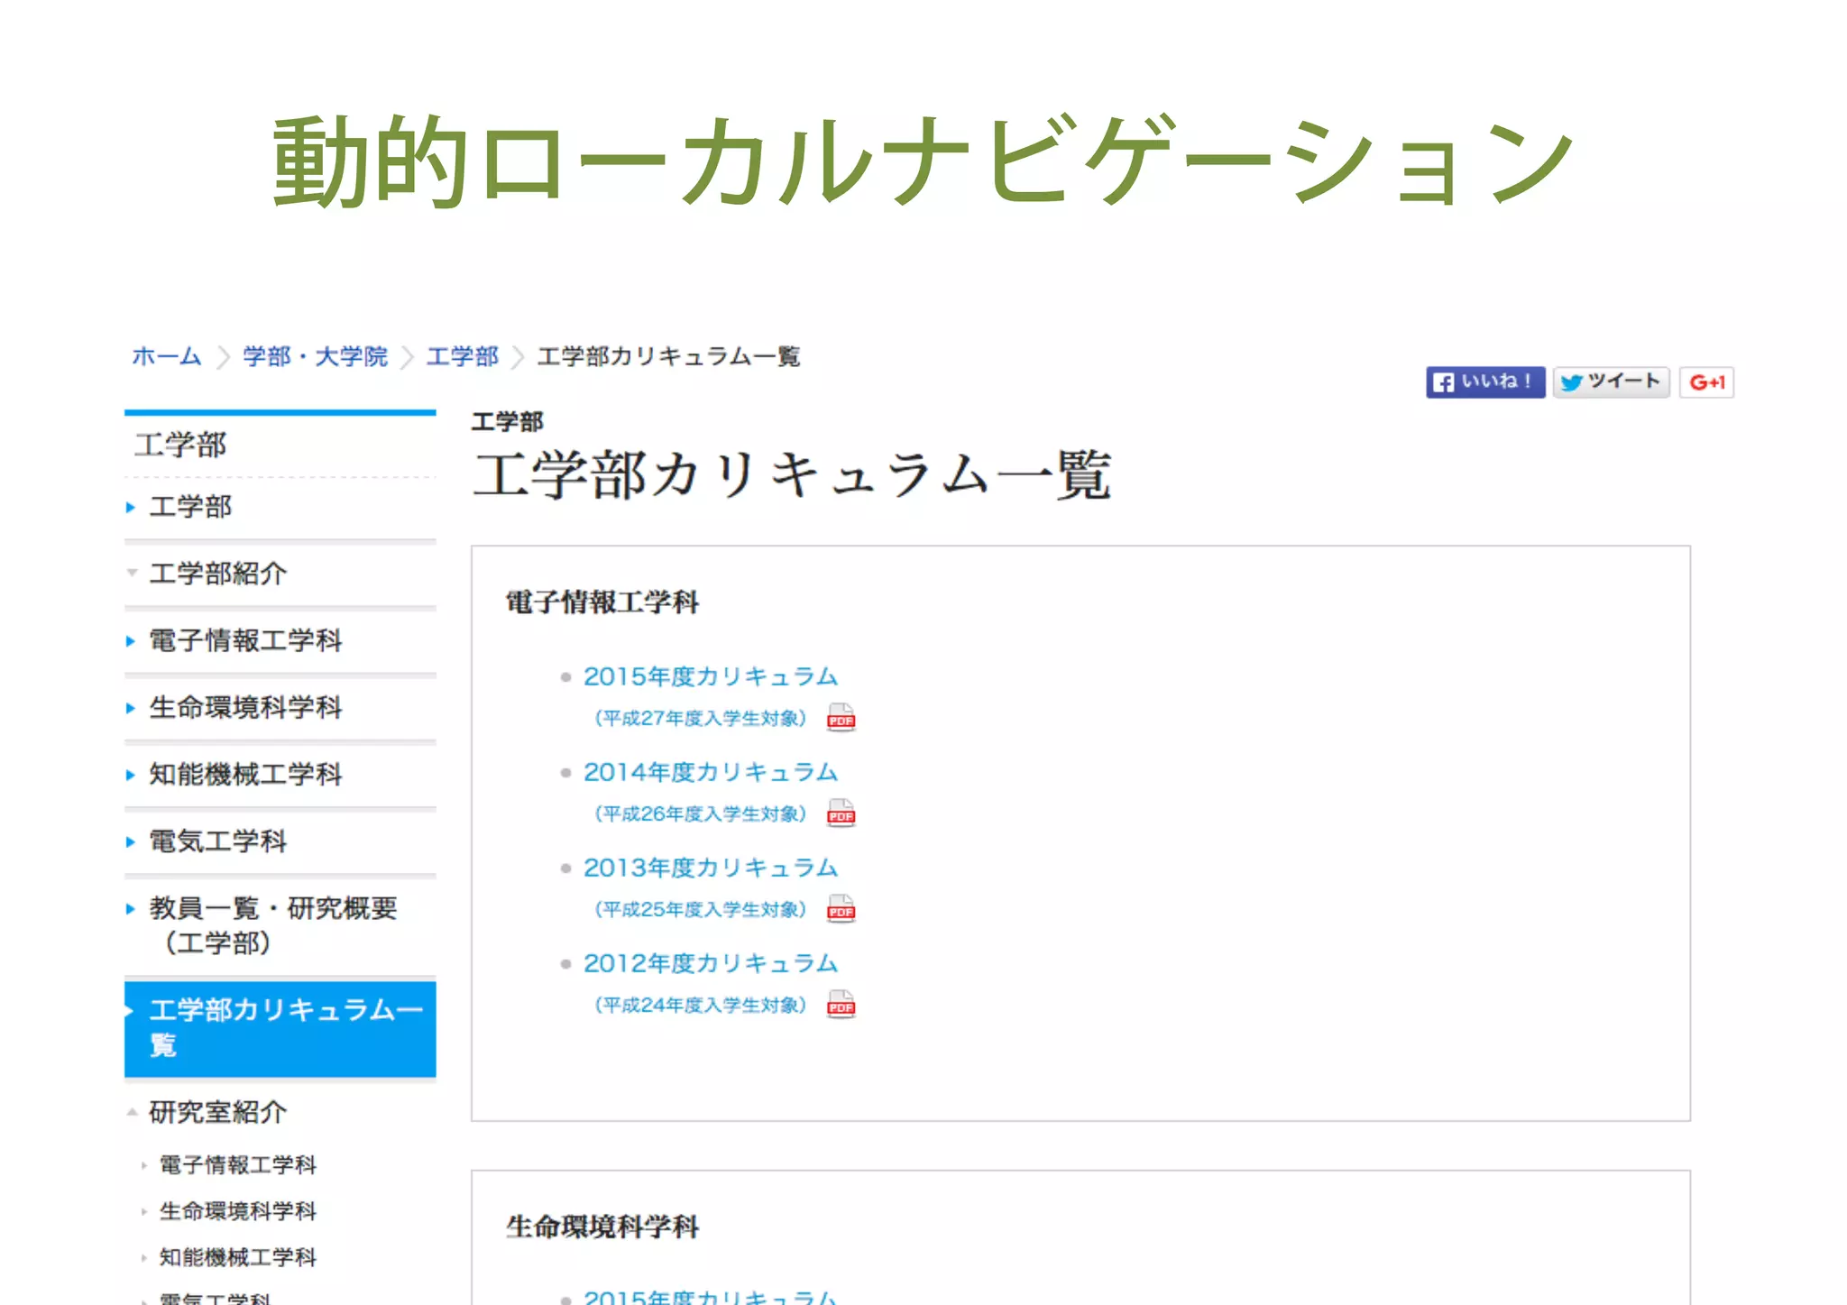1847x1305 pixels.
Task: Select 工学部 item with arrow in sidebar
Action: (280, 507)
